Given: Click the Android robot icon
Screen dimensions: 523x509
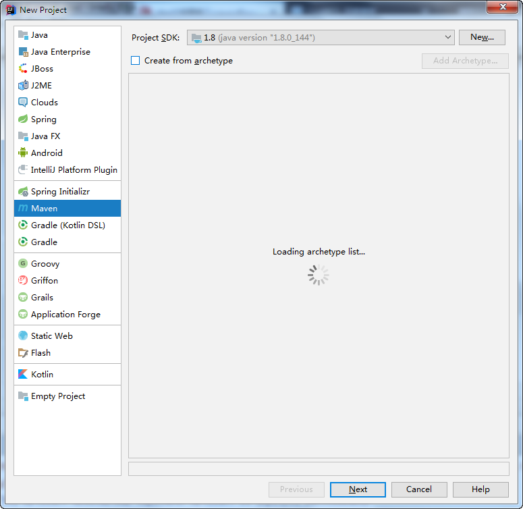Looking at the screenshot, I should point(23,153).
